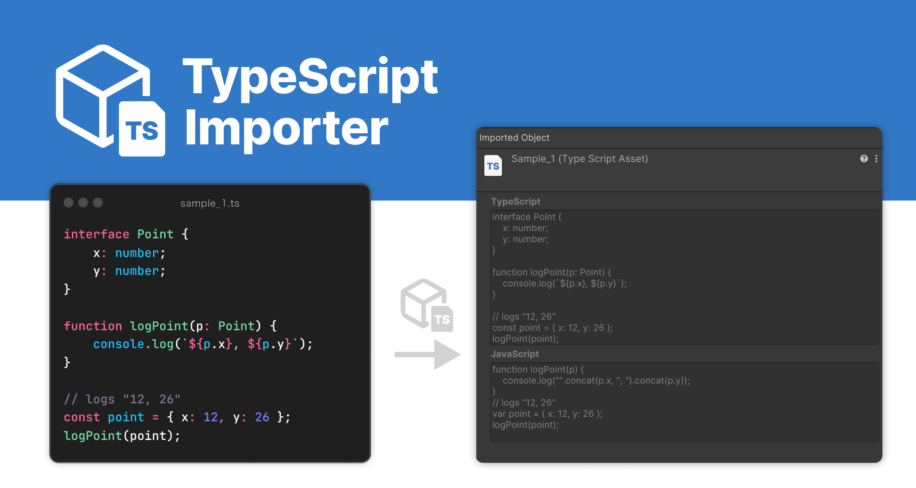Select the Sample_1 (Type Script Asset) label

(x=580, y=159)
